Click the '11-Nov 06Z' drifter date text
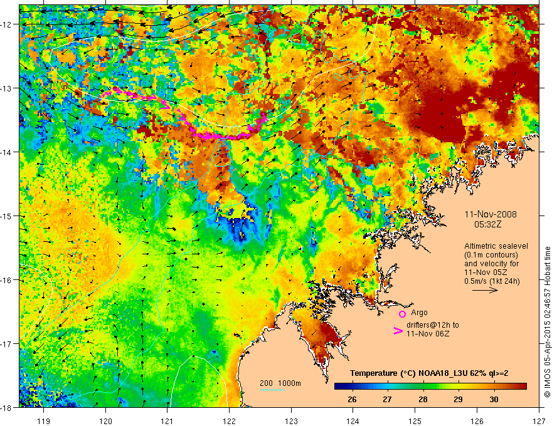 [428, 334]
